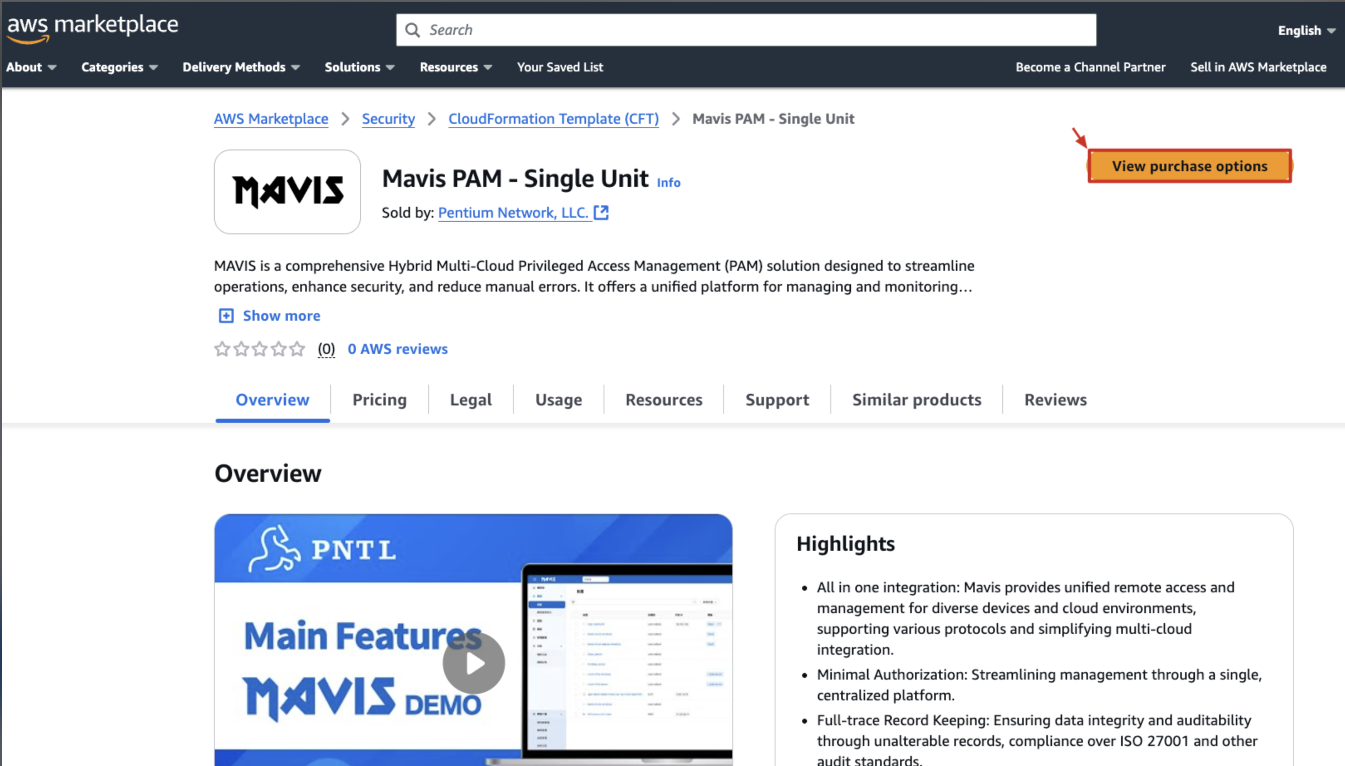Switch to the Pricing tab
Viewport: 1345px width, 766px height.
[x=379, y=400]
